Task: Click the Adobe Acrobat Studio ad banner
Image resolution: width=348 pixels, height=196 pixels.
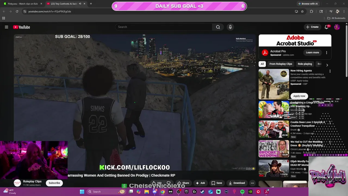Action: pos(295,41)
